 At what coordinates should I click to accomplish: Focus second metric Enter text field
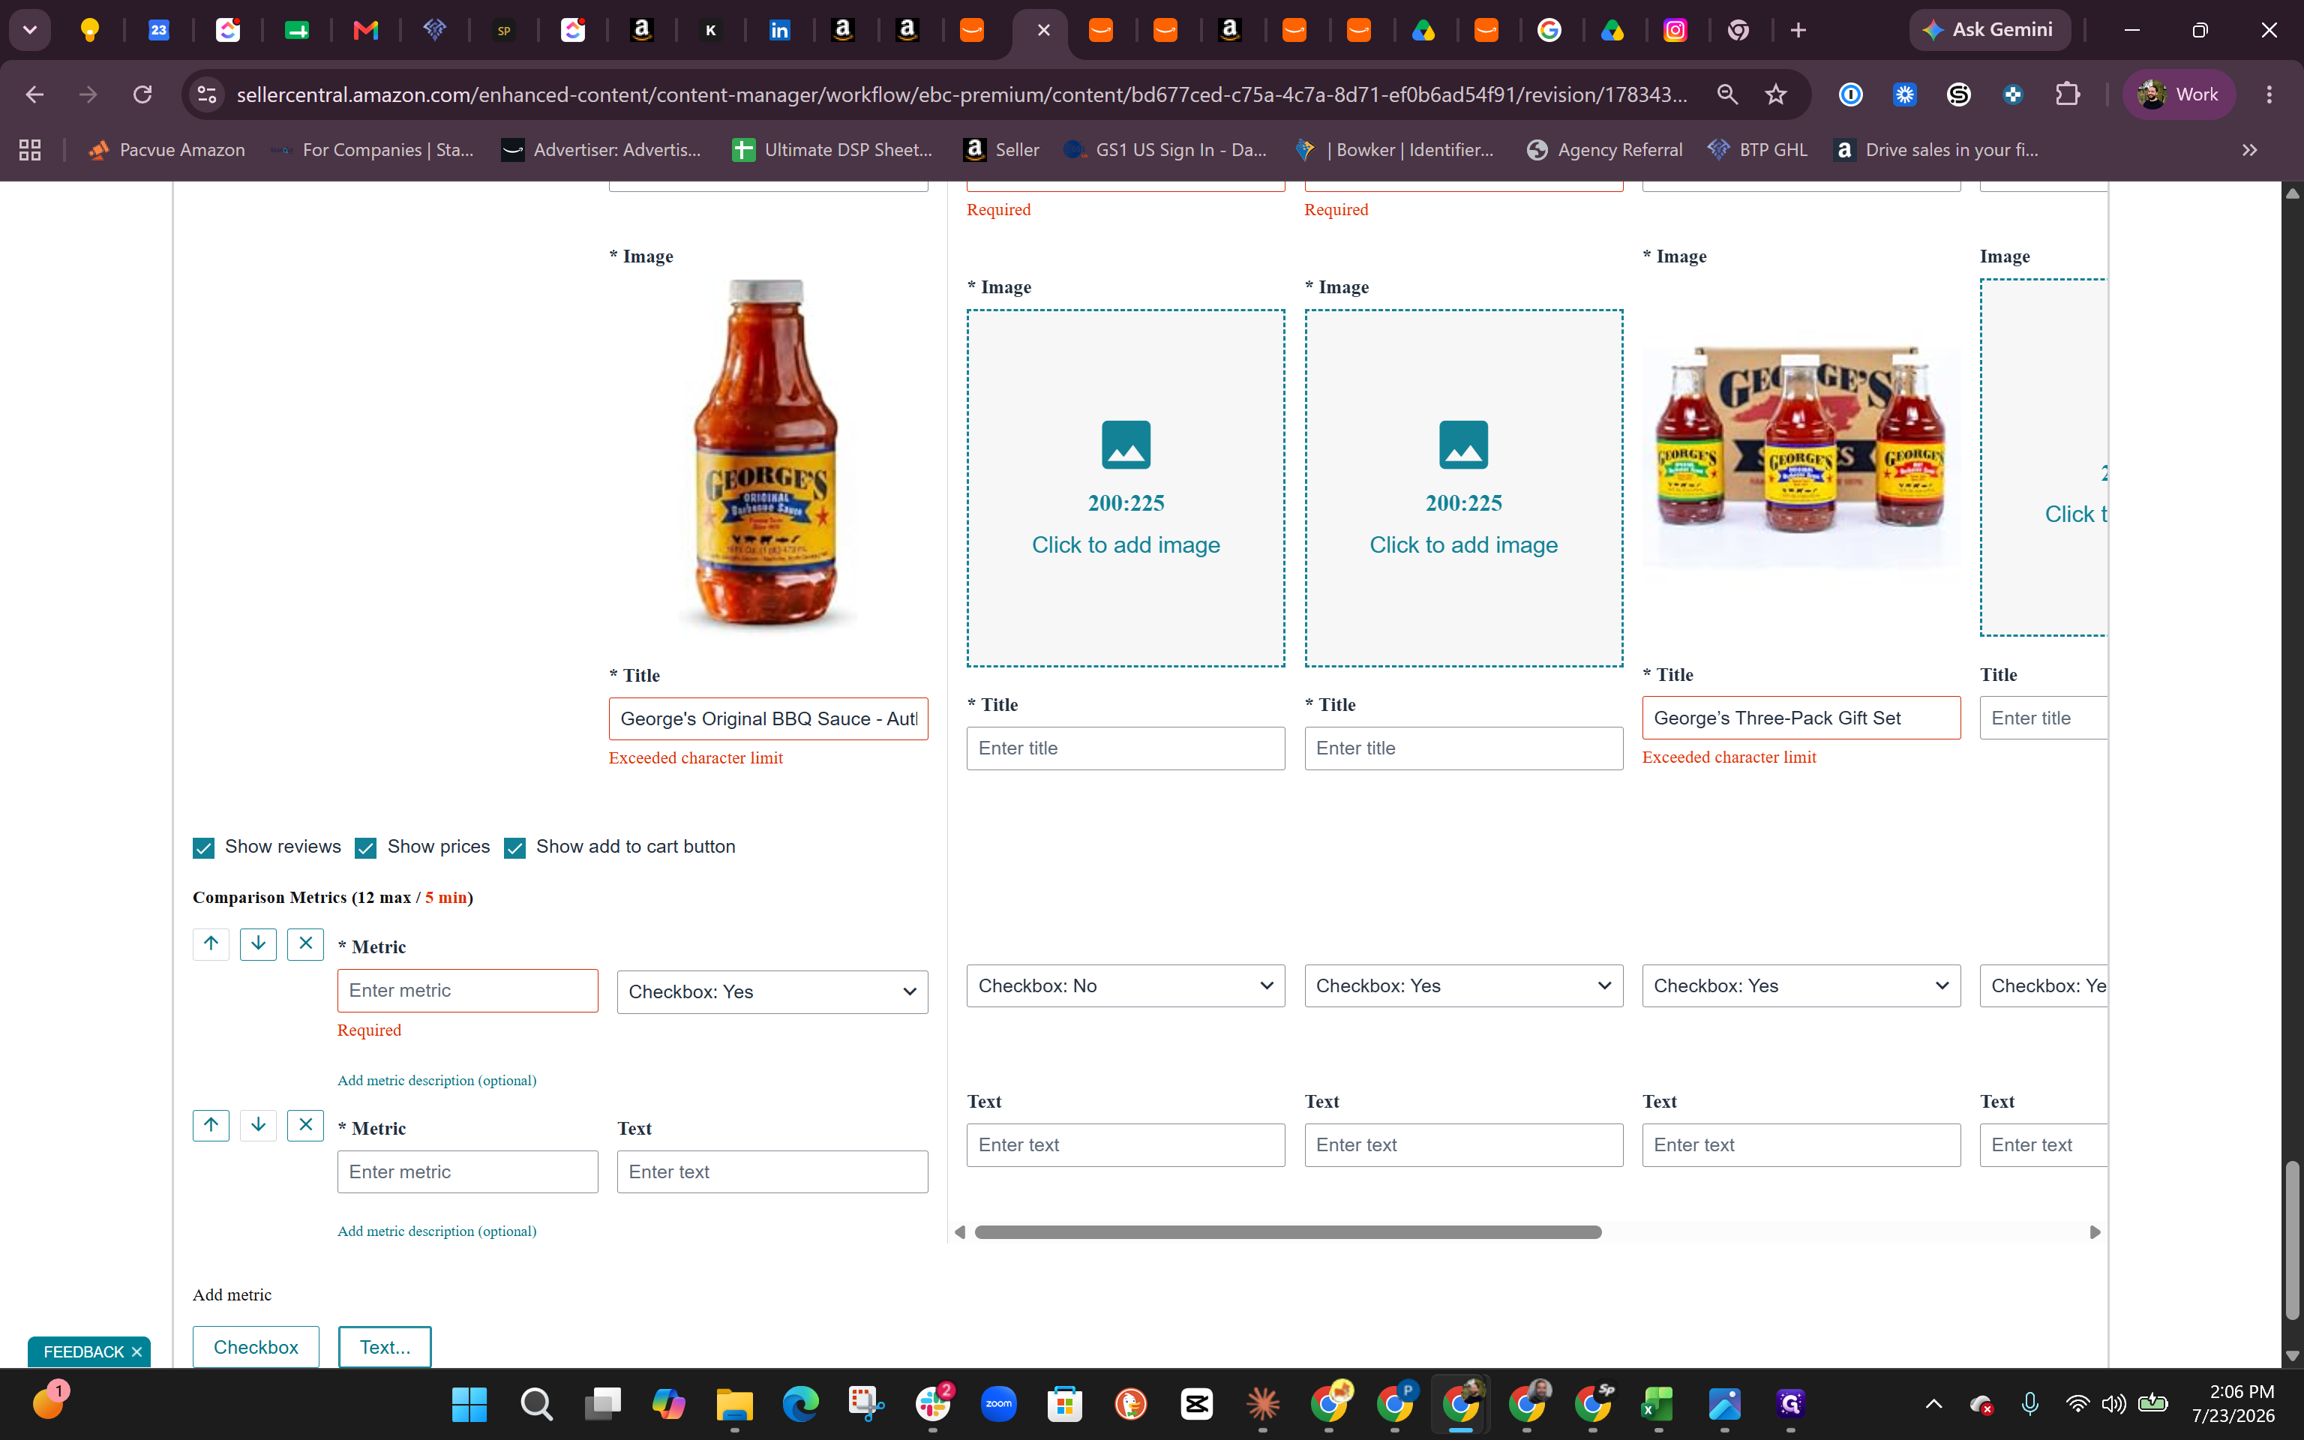[x=772, y=1171]
